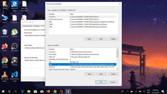Click New under User variables
This screenshot has height=94, width=167.
(90, 39)
